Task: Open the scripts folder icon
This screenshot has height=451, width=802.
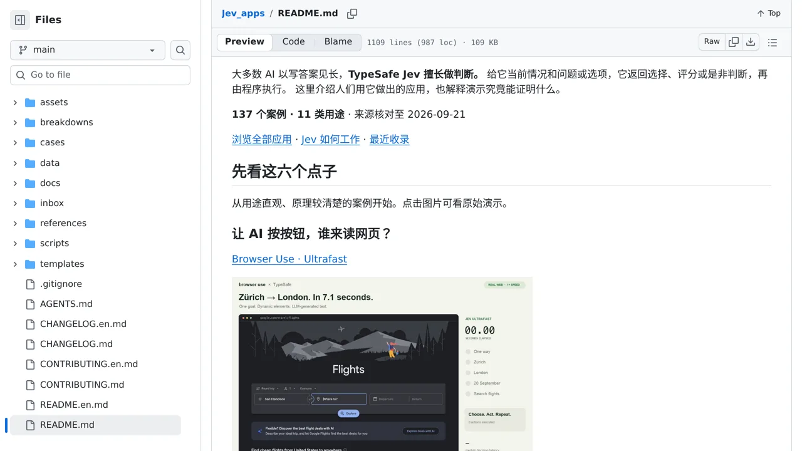Action: click(30, 244)
